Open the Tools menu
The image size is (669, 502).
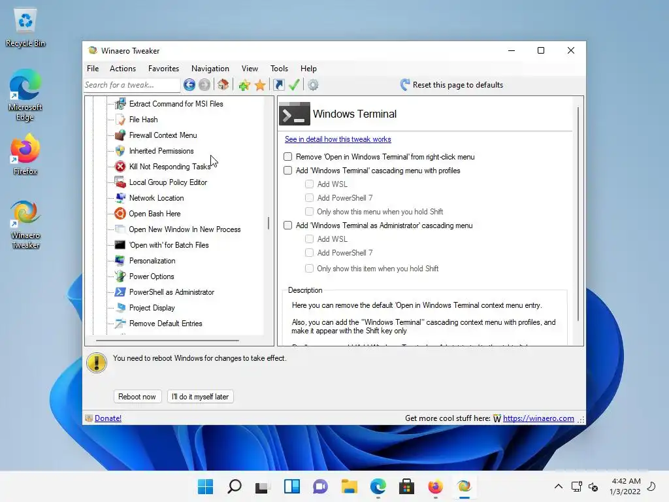coord(279,69)
